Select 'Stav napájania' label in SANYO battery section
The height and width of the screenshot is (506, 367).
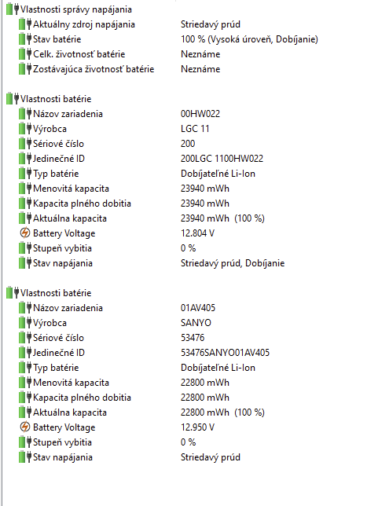coord(63,457)
